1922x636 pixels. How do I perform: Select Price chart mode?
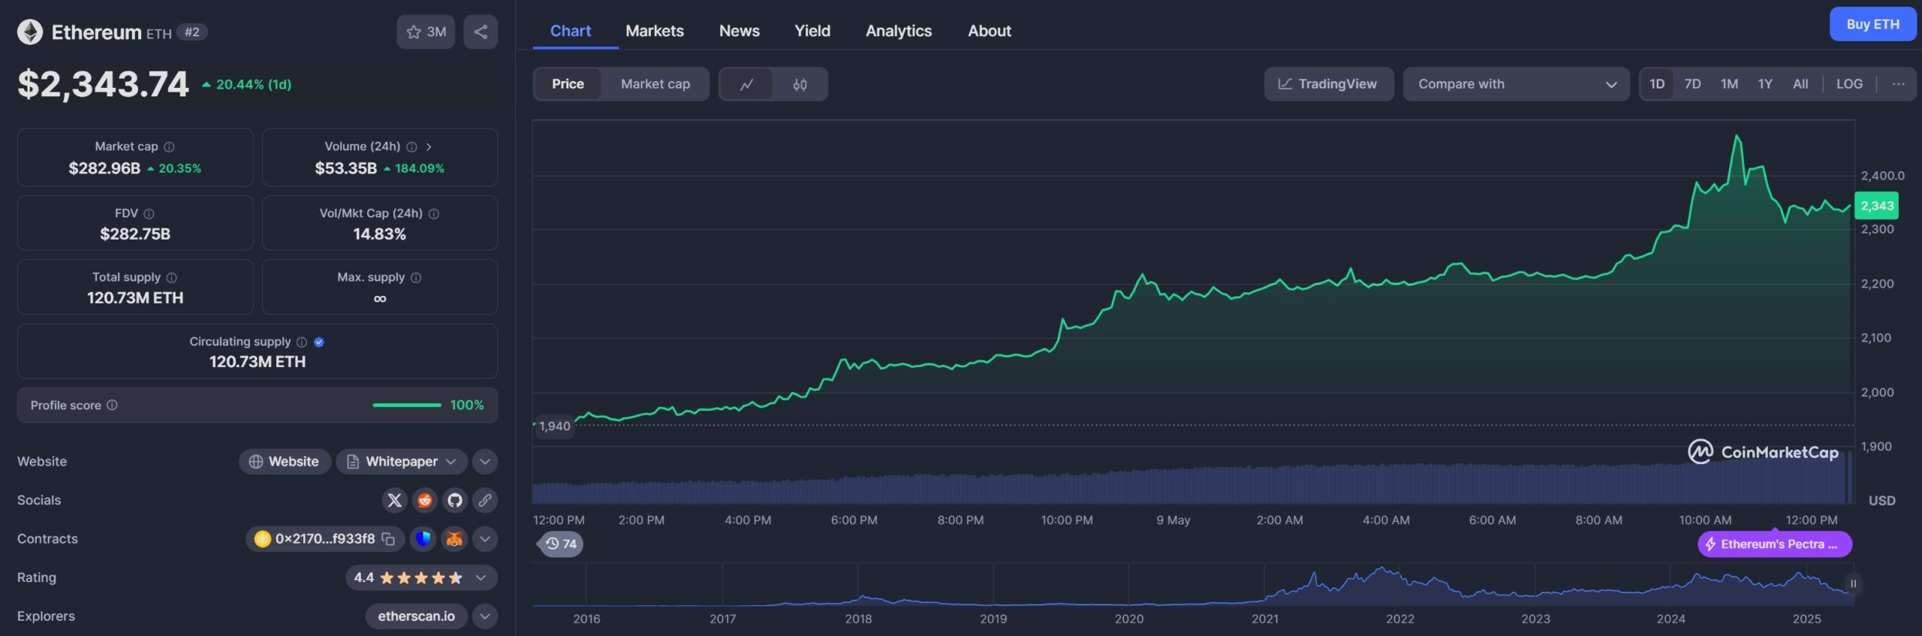(x=568, y=84)
